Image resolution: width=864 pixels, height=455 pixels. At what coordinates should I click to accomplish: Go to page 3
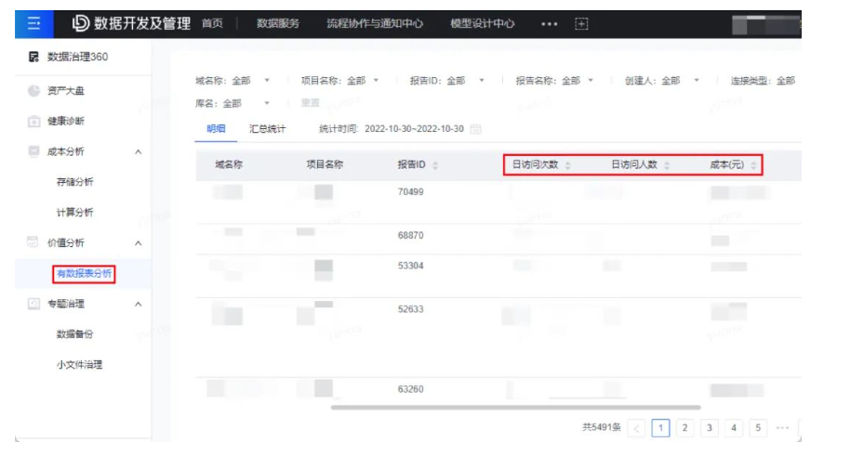(710, 428)
